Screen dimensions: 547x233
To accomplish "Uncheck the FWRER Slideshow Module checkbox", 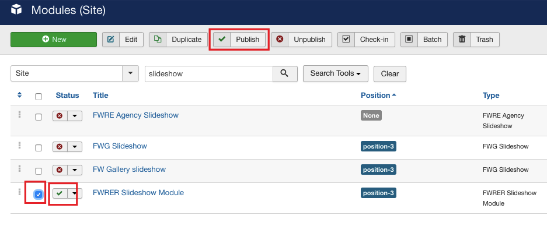I will tap(39, 194).
